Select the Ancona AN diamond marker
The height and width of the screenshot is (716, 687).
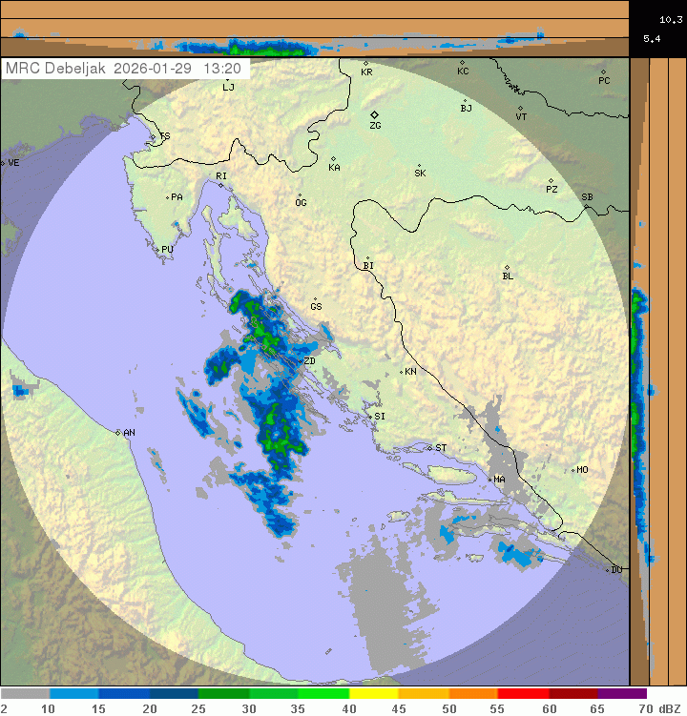pyautogui.click(x=118, y=433)
